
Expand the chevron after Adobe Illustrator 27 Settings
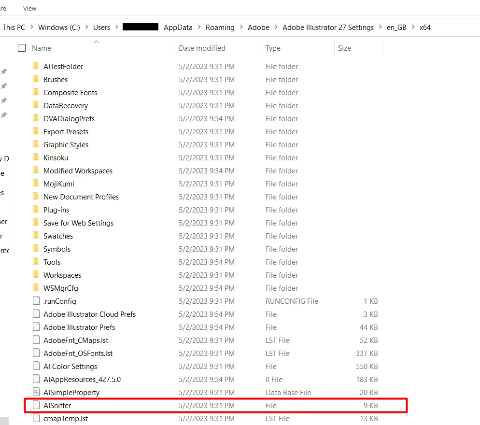click(x=381, y=27)
